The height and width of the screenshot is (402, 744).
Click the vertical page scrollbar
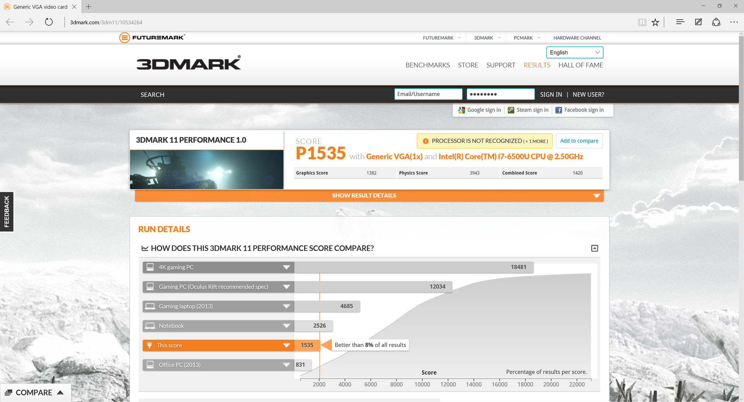(x=741, y=108)
